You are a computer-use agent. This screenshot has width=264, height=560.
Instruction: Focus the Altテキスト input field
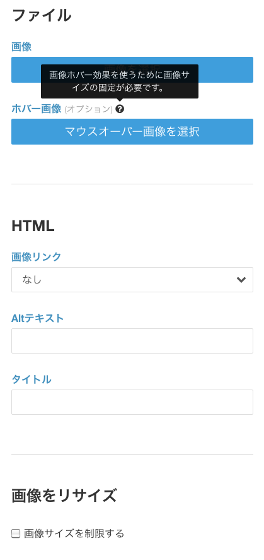(132, 341)
